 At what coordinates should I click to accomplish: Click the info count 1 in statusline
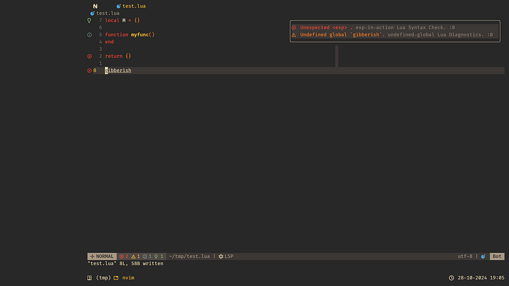(x=148, y=256)
